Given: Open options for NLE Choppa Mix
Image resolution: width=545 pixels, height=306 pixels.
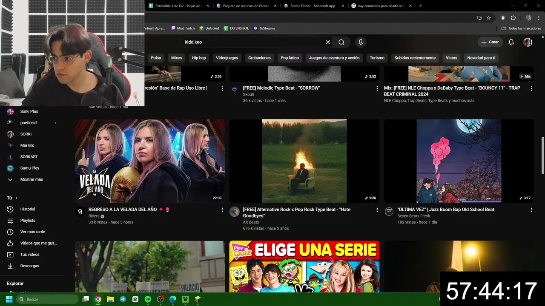Looking at the screenshot, I should 531,88.
